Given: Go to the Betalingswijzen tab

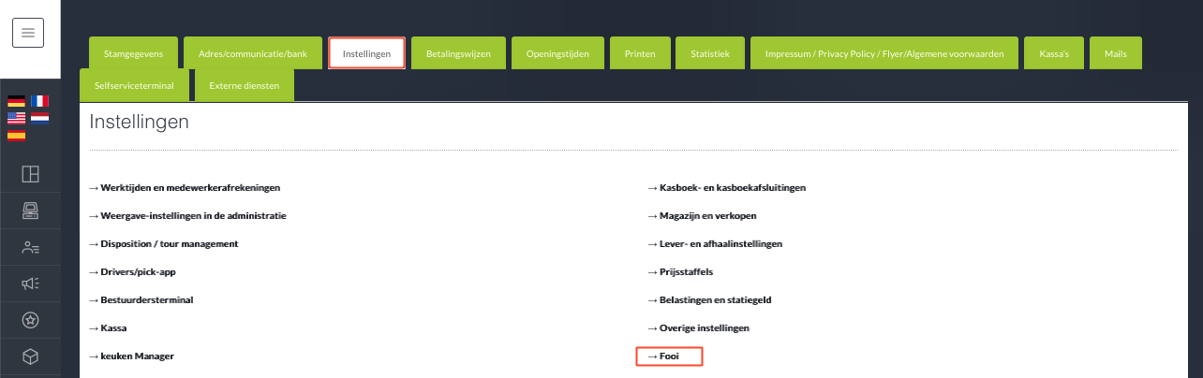Looking at the screenshot, I should [458, 53].
